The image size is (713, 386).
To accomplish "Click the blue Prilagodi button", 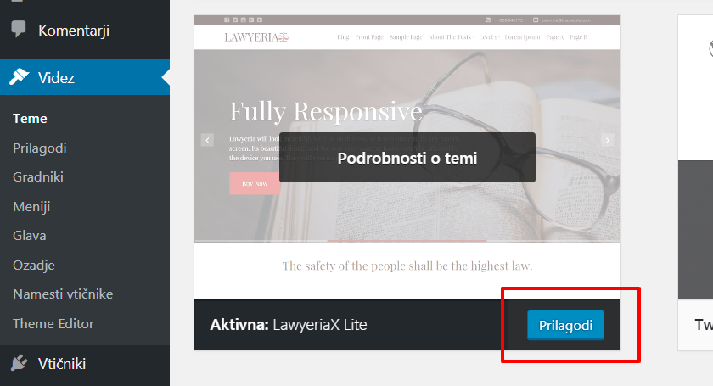I will (565, 325).
